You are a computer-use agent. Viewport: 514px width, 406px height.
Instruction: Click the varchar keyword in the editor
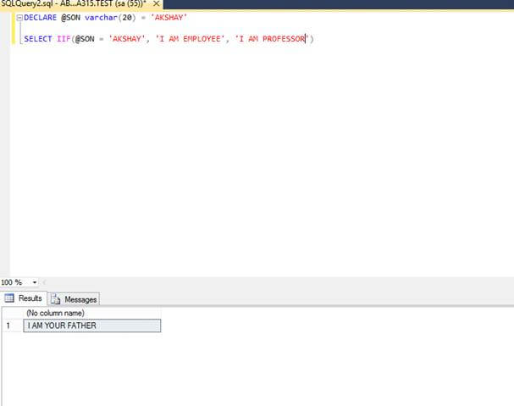pos(101,18)
